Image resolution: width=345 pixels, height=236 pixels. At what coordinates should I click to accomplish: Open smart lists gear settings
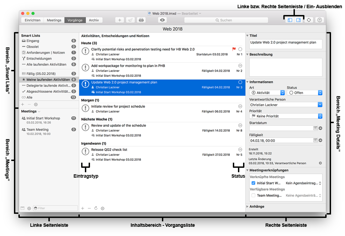coord(36,104)
